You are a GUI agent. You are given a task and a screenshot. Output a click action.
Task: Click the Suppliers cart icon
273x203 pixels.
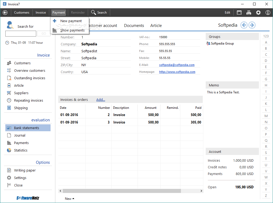pos(9,93)
